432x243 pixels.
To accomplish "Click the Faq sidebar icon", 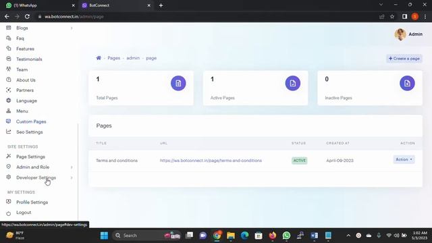I will 9,38.
